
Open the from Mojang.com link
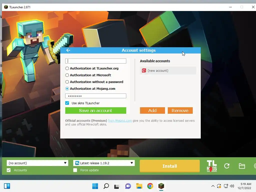coord(120,121)
